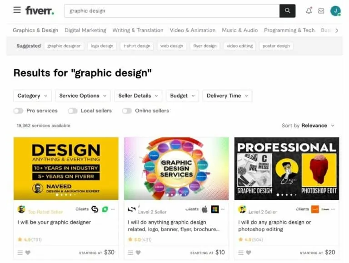Click the Apple client logo
The height and width of the screenshot is (263, 349).
pos(204,209)
